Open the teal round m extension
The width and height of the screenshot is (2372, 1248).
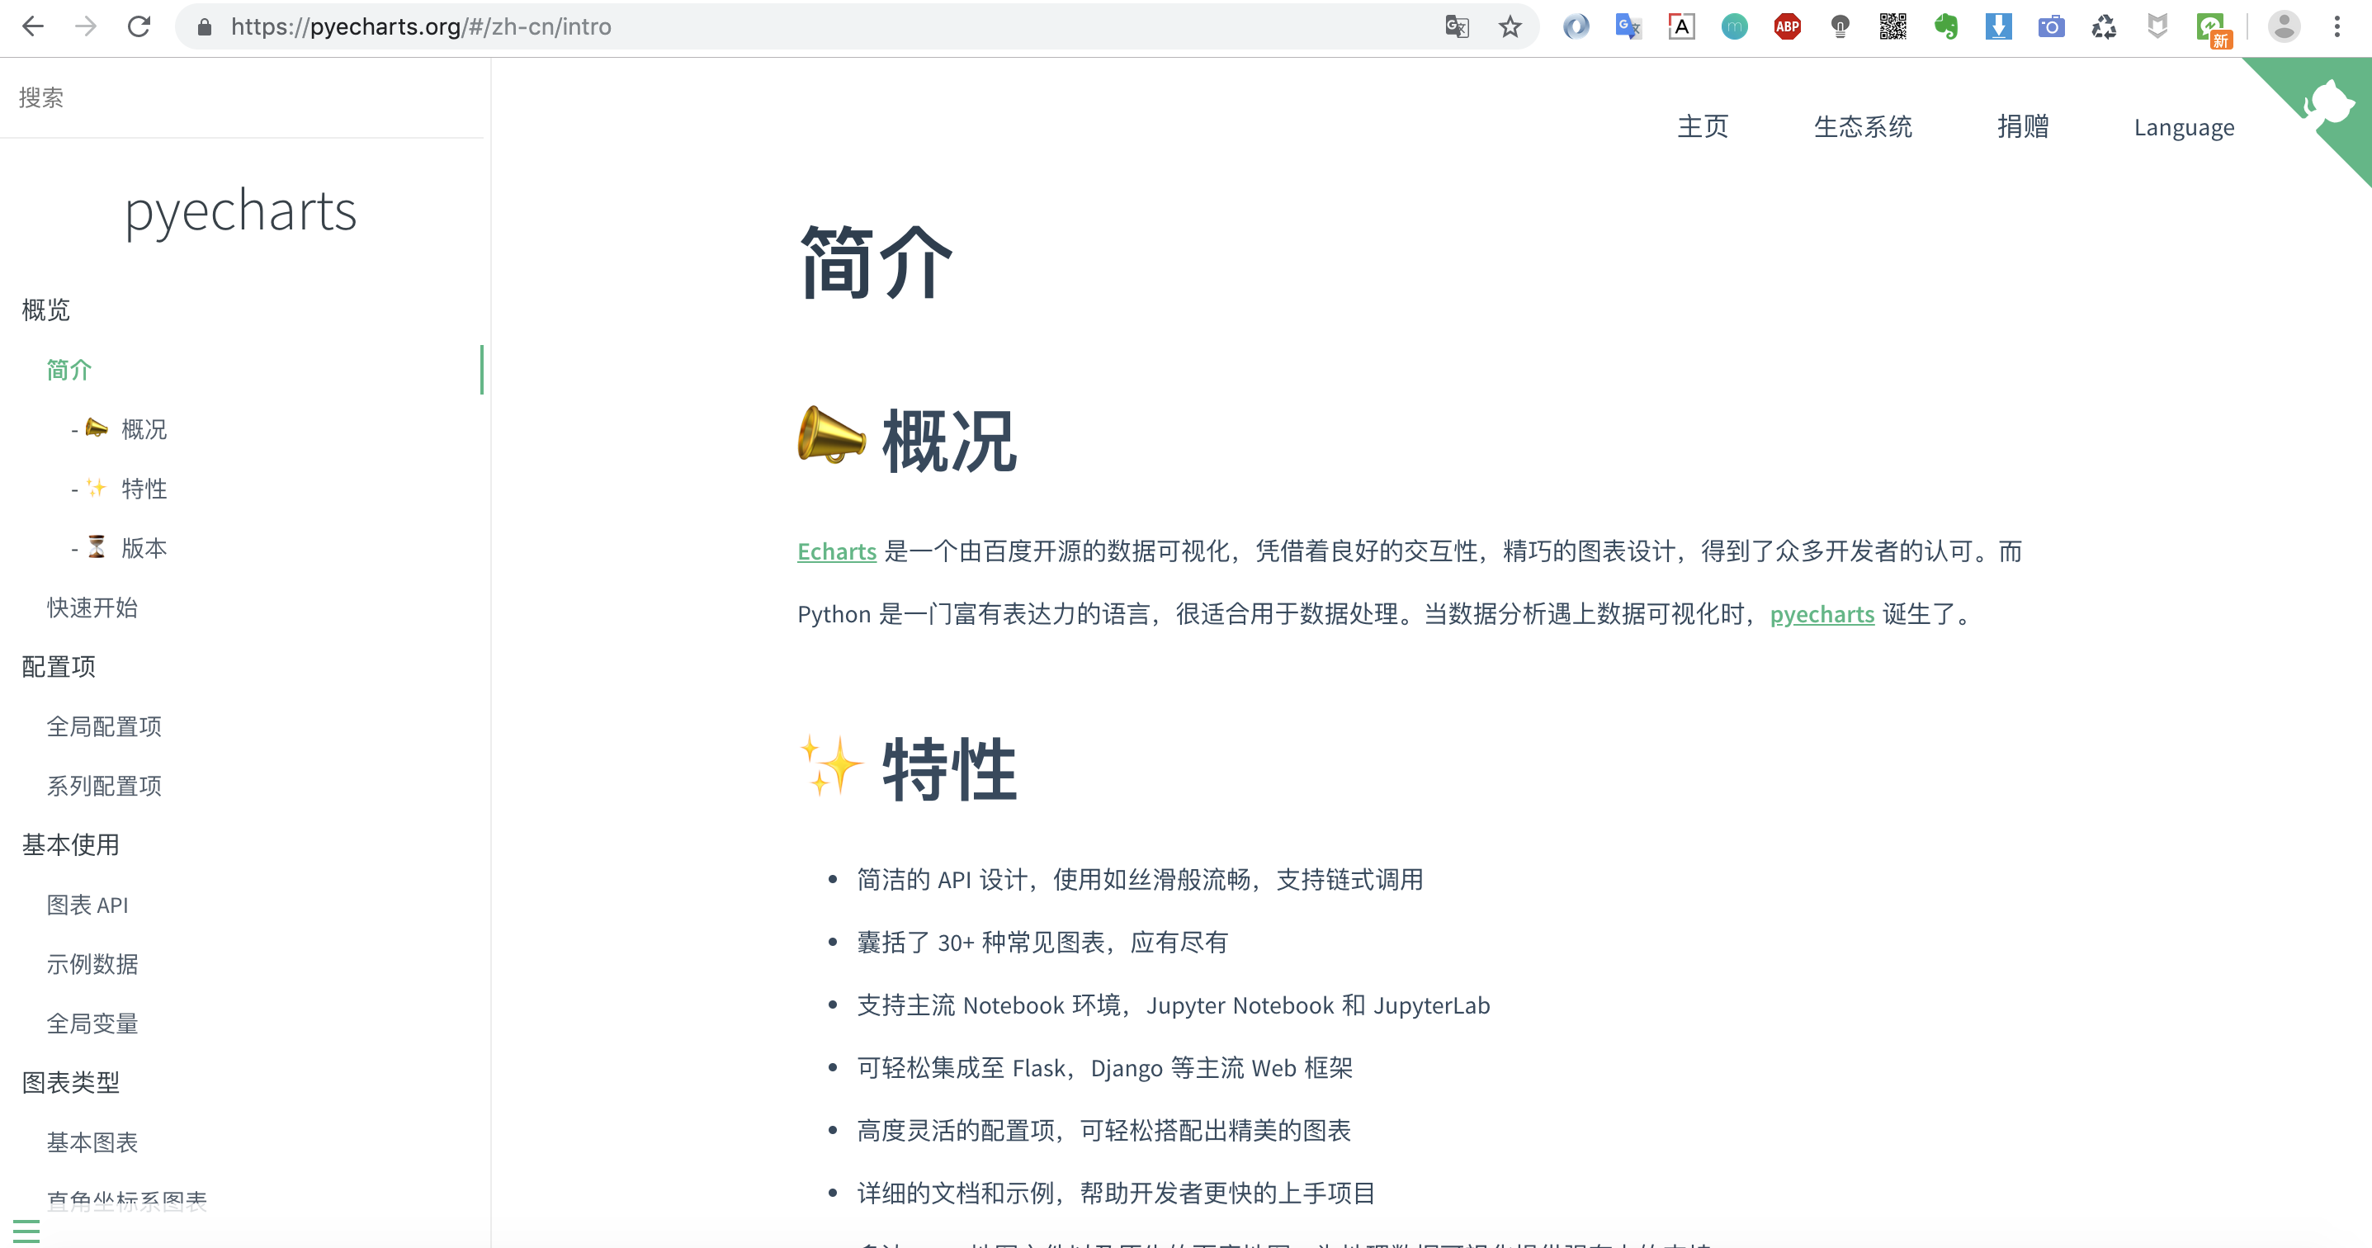[x=1734, y=26]
